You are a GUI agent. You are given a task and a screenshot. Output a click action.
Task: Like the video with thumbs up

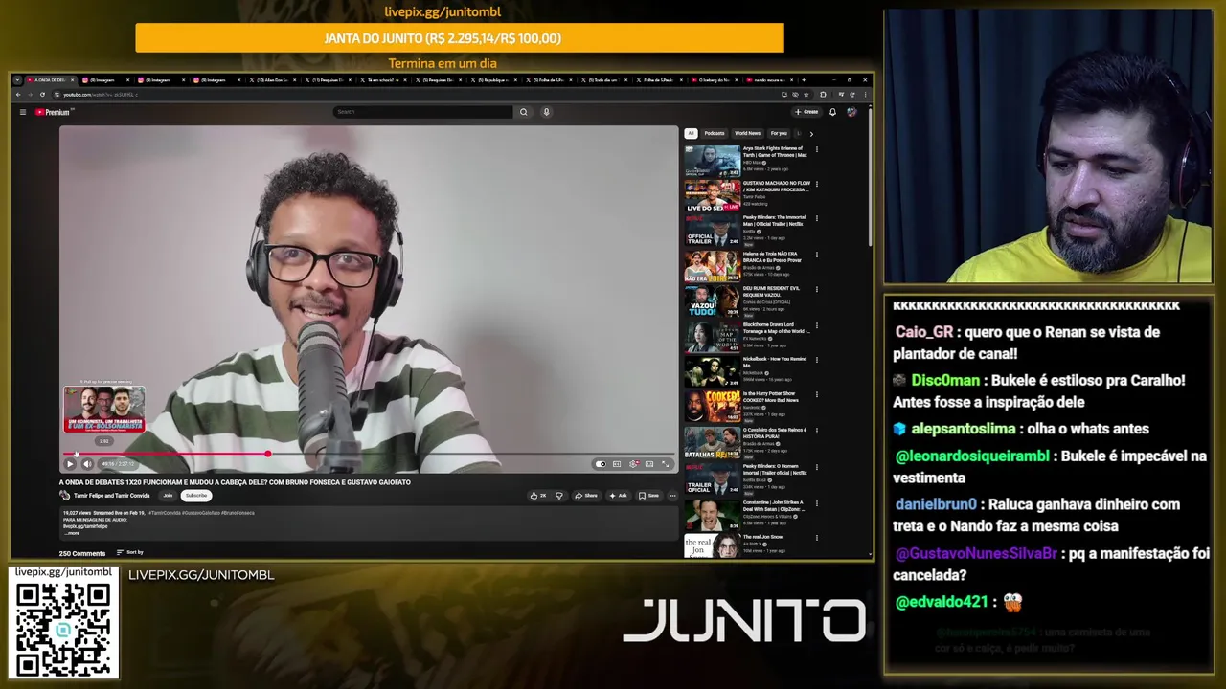click(x=537, y=496)
